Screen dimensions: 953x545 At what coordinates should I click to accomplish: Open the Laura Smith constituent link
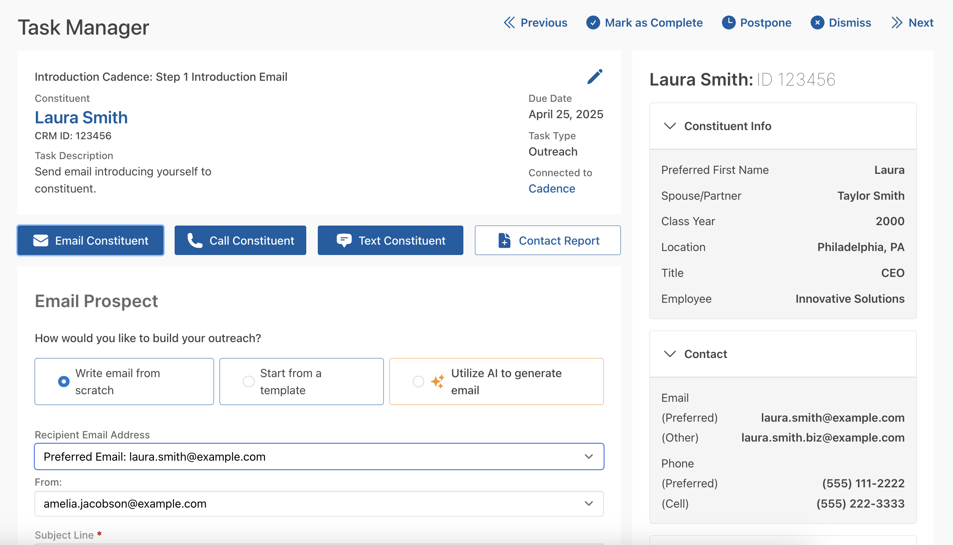81,117
